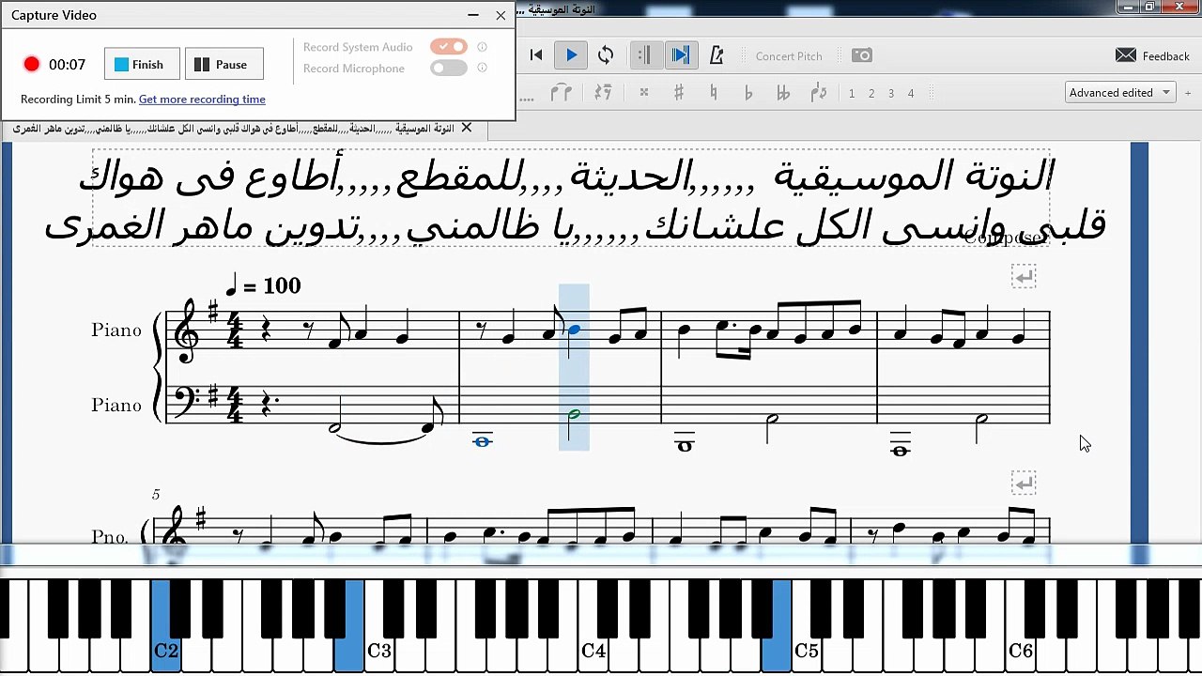Select voice 4

tap(911, 93)
